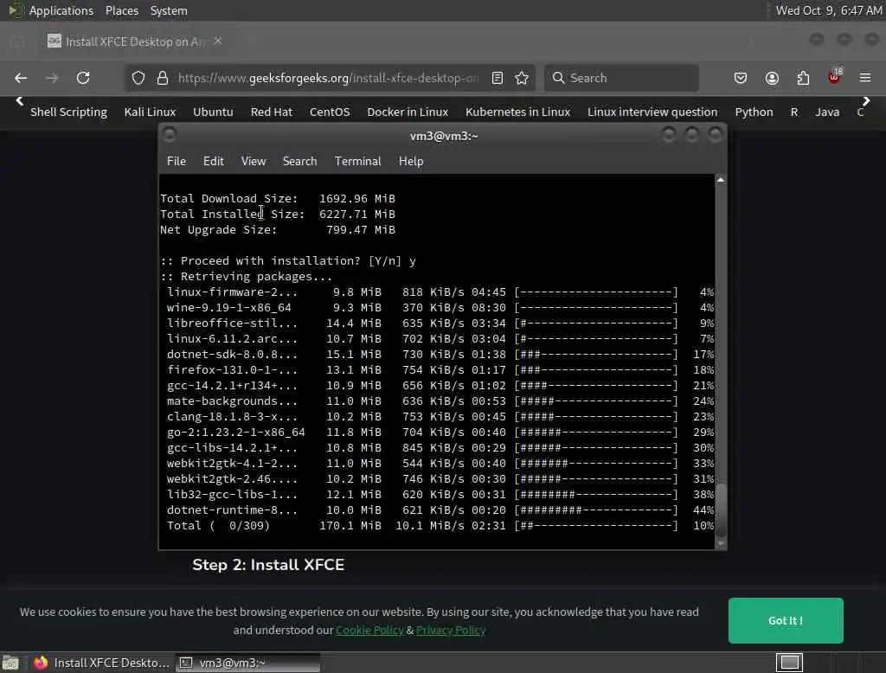The image size is (886, 673).
Task: Click the uBlock extension icon with badge
Action: pos(835,77)
